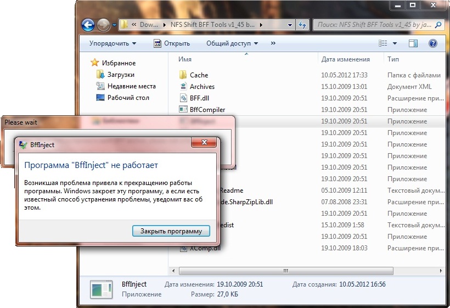Click Папка с файлами type cell

414,75
